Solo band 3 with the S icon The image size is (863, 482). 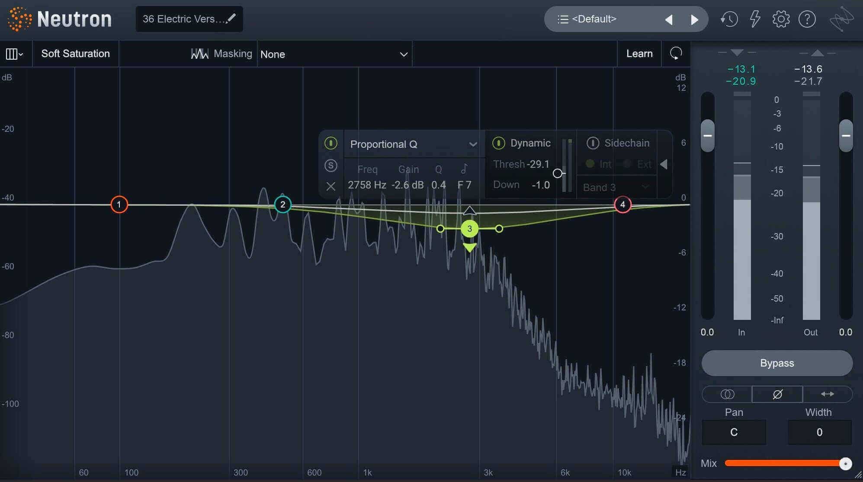[x=330, y=165]
